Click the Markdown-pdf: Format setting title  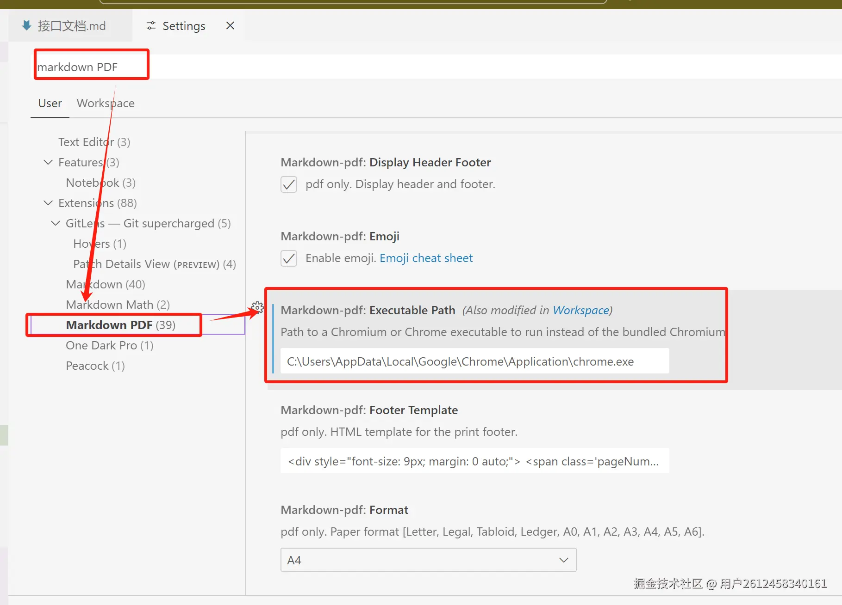pyautogui.click(x=344, y=510)
